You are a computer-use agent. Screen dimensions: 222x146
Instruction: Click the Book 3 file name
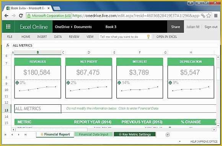111,27
